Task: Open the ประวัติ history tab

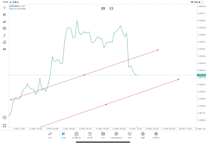Action: point(90,135)
